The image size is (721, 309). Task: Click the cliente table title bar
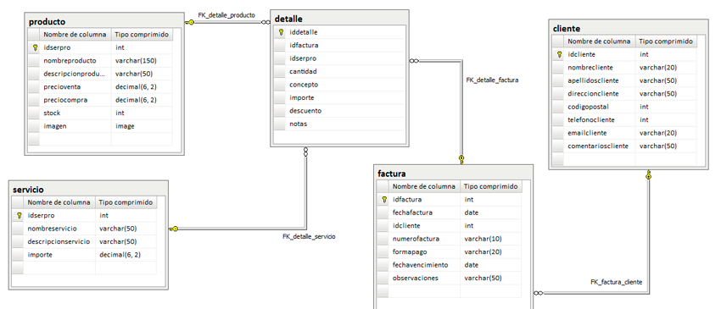628,29
